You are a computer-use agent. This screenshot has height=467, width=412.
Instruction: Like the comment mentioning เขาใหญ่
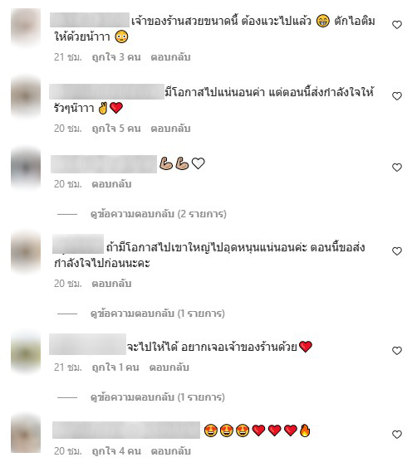pos(396,251)
